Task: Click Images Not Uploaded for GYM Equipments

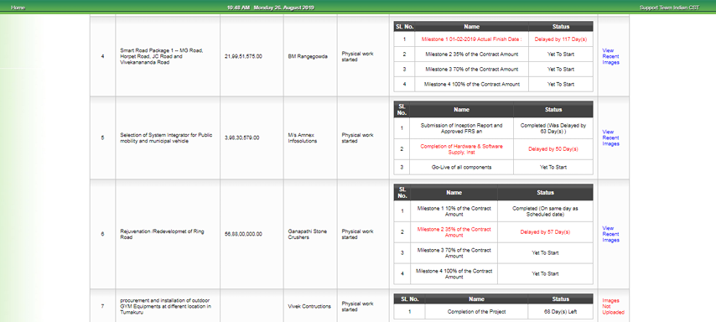Action: [613, 306]
